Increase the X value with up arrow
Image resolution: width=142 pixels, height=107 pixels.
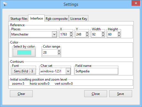pyautogui.click(x=71, y=33)
